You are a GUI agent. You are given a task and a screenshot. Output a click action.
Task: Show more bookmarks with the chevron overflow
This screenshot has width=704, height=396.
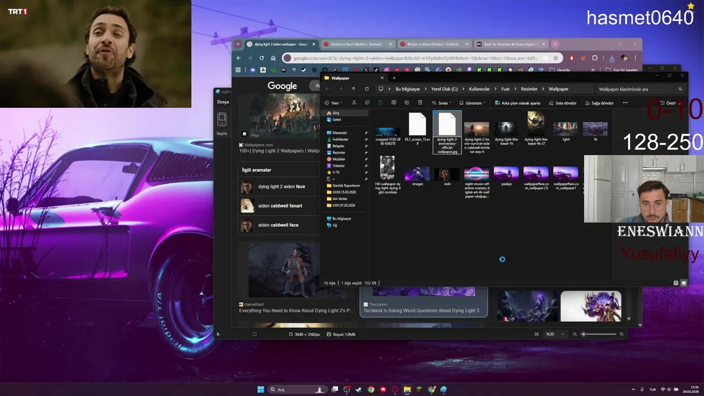point(593,70)
